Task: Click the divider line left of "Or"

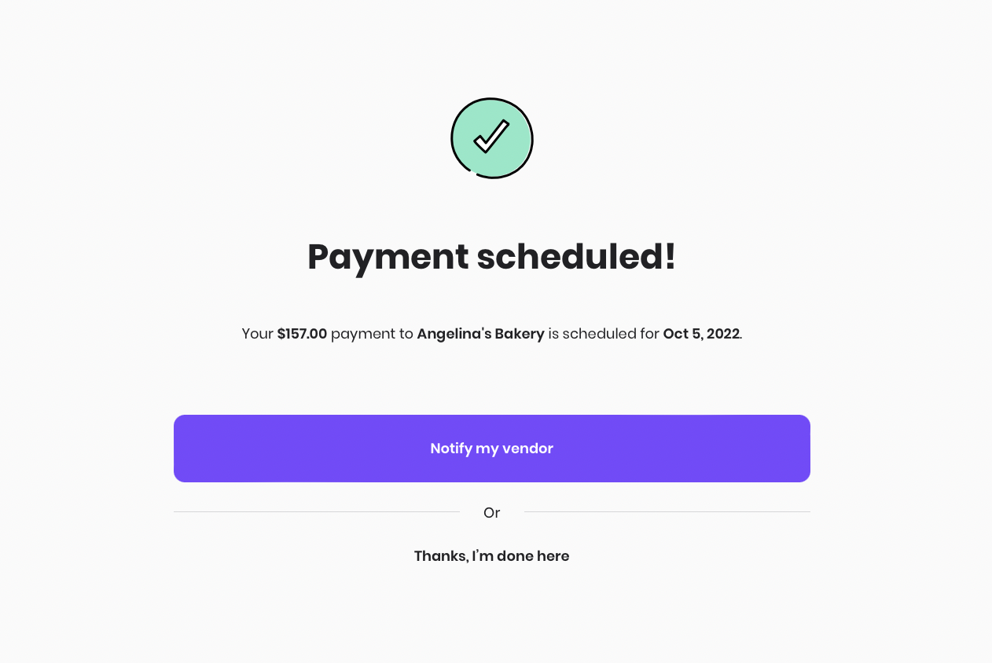Action: 317,512
